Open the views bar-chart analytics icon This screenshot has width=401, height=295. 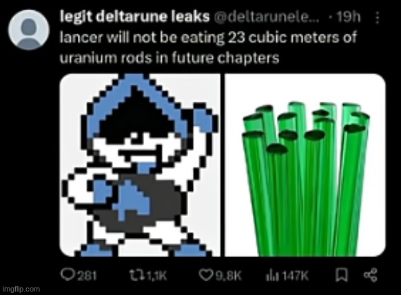[272, 276]
